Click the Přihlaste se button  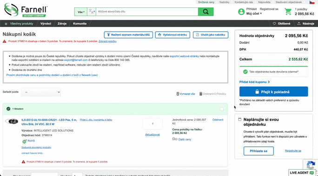[x=258, y=151]
